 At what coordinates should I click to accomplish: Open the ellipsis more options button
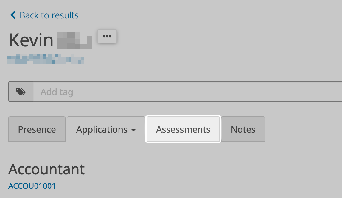tap(107, 36)
